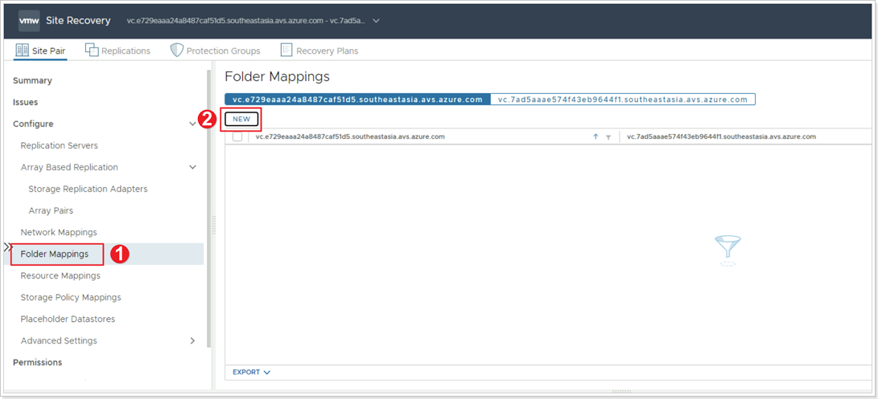Click the Replications overlapping squares icon

pyautogui.click(x=92, y=50)
